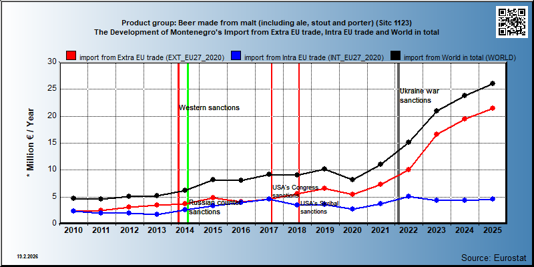Click the black World data point for 2020
This screenshot has height=267, width=534.
(353, 180)
